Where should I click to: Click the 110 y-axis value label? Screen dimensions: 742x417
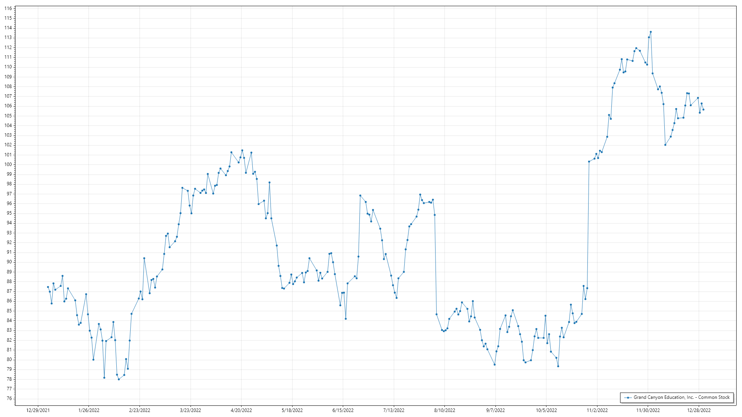click(8, 67)
